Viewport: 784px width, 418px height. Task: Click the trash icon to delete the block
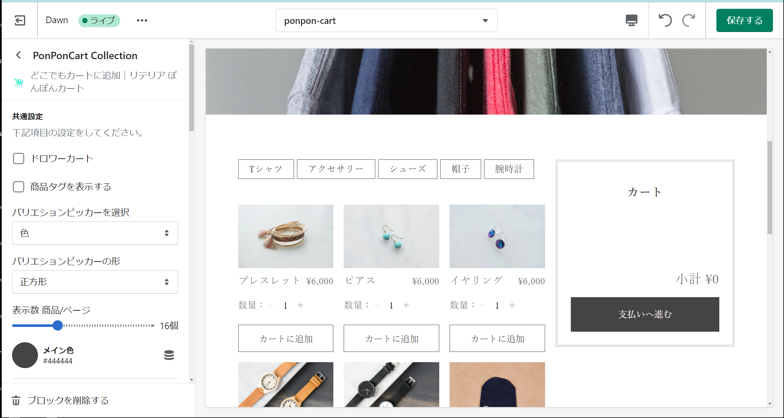pos(16,400)
